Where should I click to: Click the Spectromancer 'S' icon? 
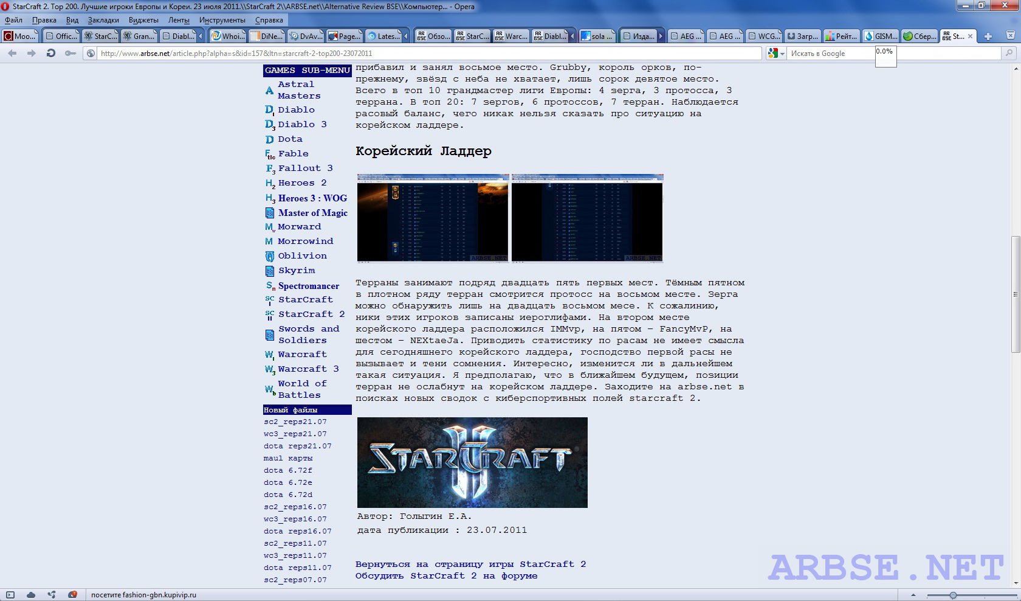click(270, 286)
